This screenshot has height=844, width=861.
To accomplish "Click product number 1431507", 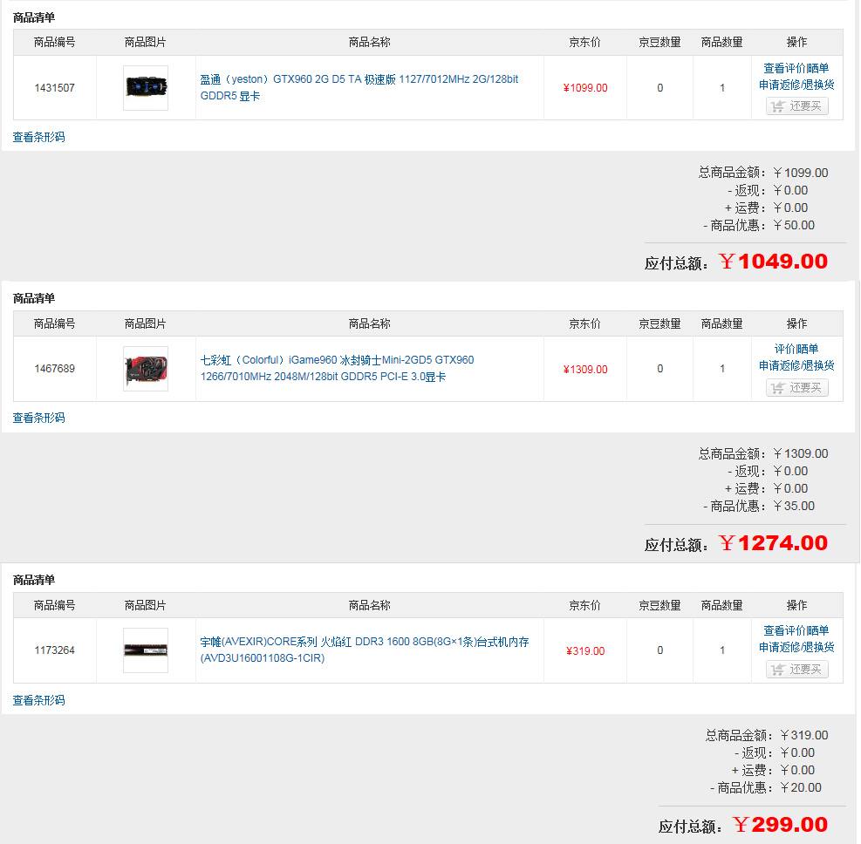I will [x=54, y=88].
